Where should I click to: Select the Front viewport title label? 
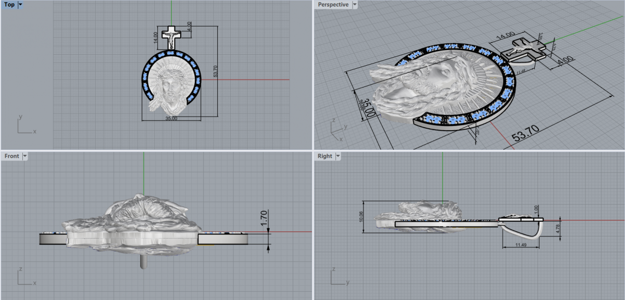point(11,156)
